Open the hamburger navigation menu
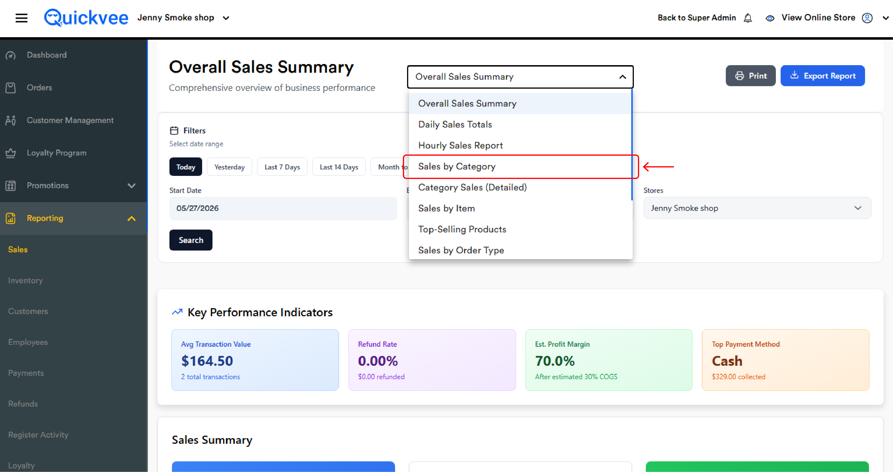This screenshot has height=472, width=893. pos(22,18)
